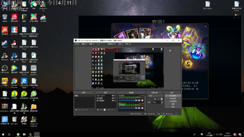The height and width of the screenshot is (137, 244).
Task: Open the 帮助(H) menu in OBS
Action: click(x=128, y=44)
